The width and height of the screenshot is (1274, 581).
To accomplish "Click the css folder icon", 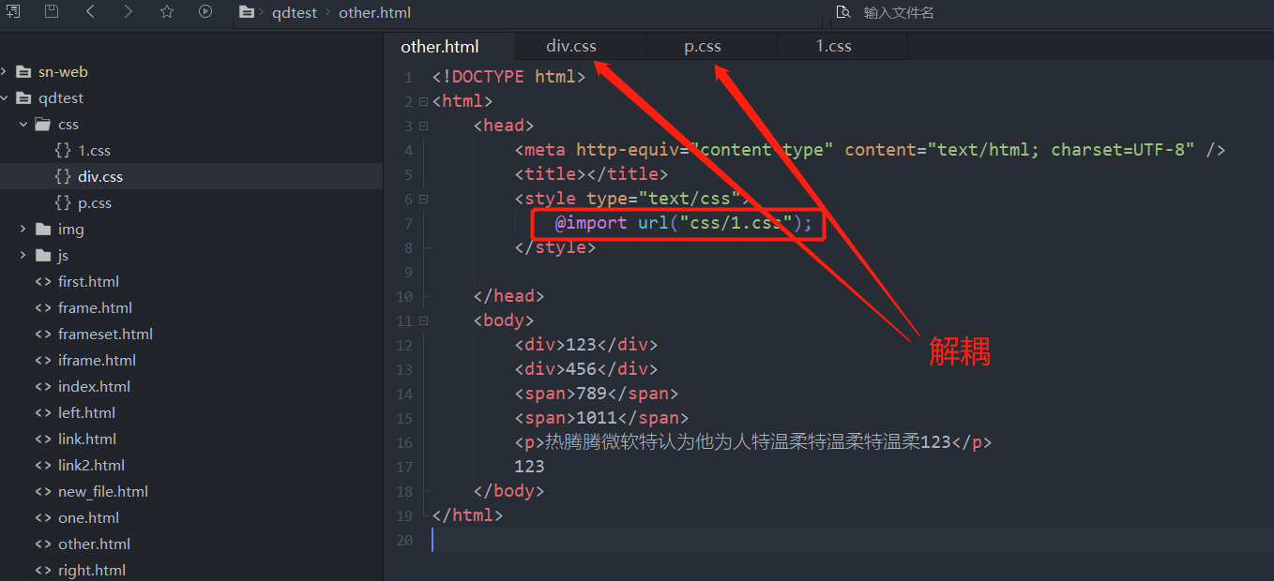I will click(x=43, y=125).
